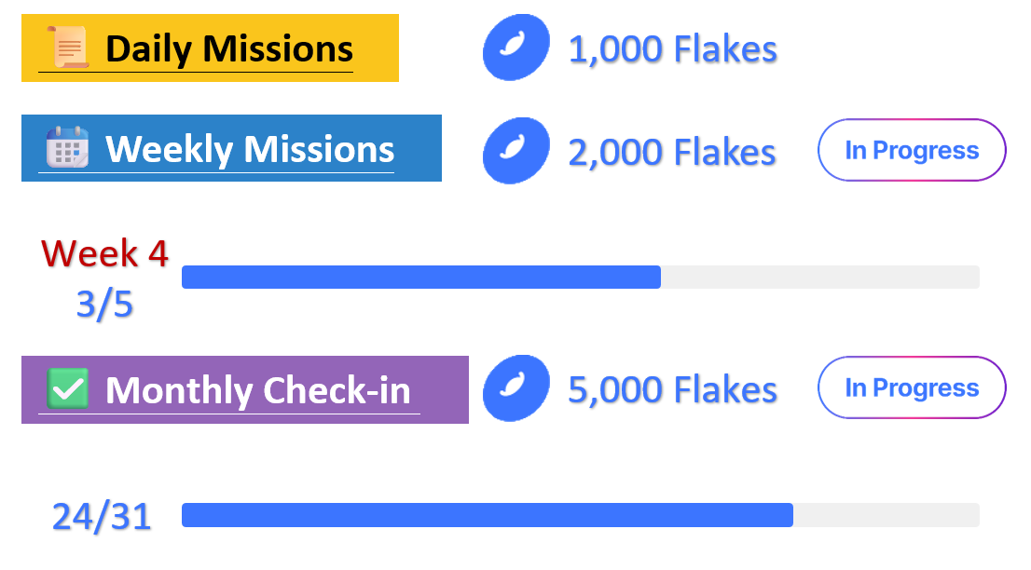Select the 1,000 Flakes reward text
Image resolution: width=1031 pixels, height=570 pixels.
pyautogui.click(x=672, y=49)
